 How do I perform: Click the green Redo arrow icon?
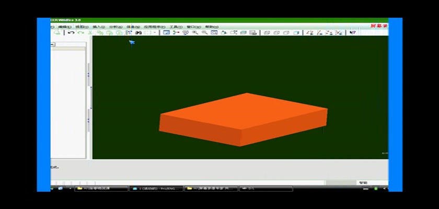(x=81, y=33)
